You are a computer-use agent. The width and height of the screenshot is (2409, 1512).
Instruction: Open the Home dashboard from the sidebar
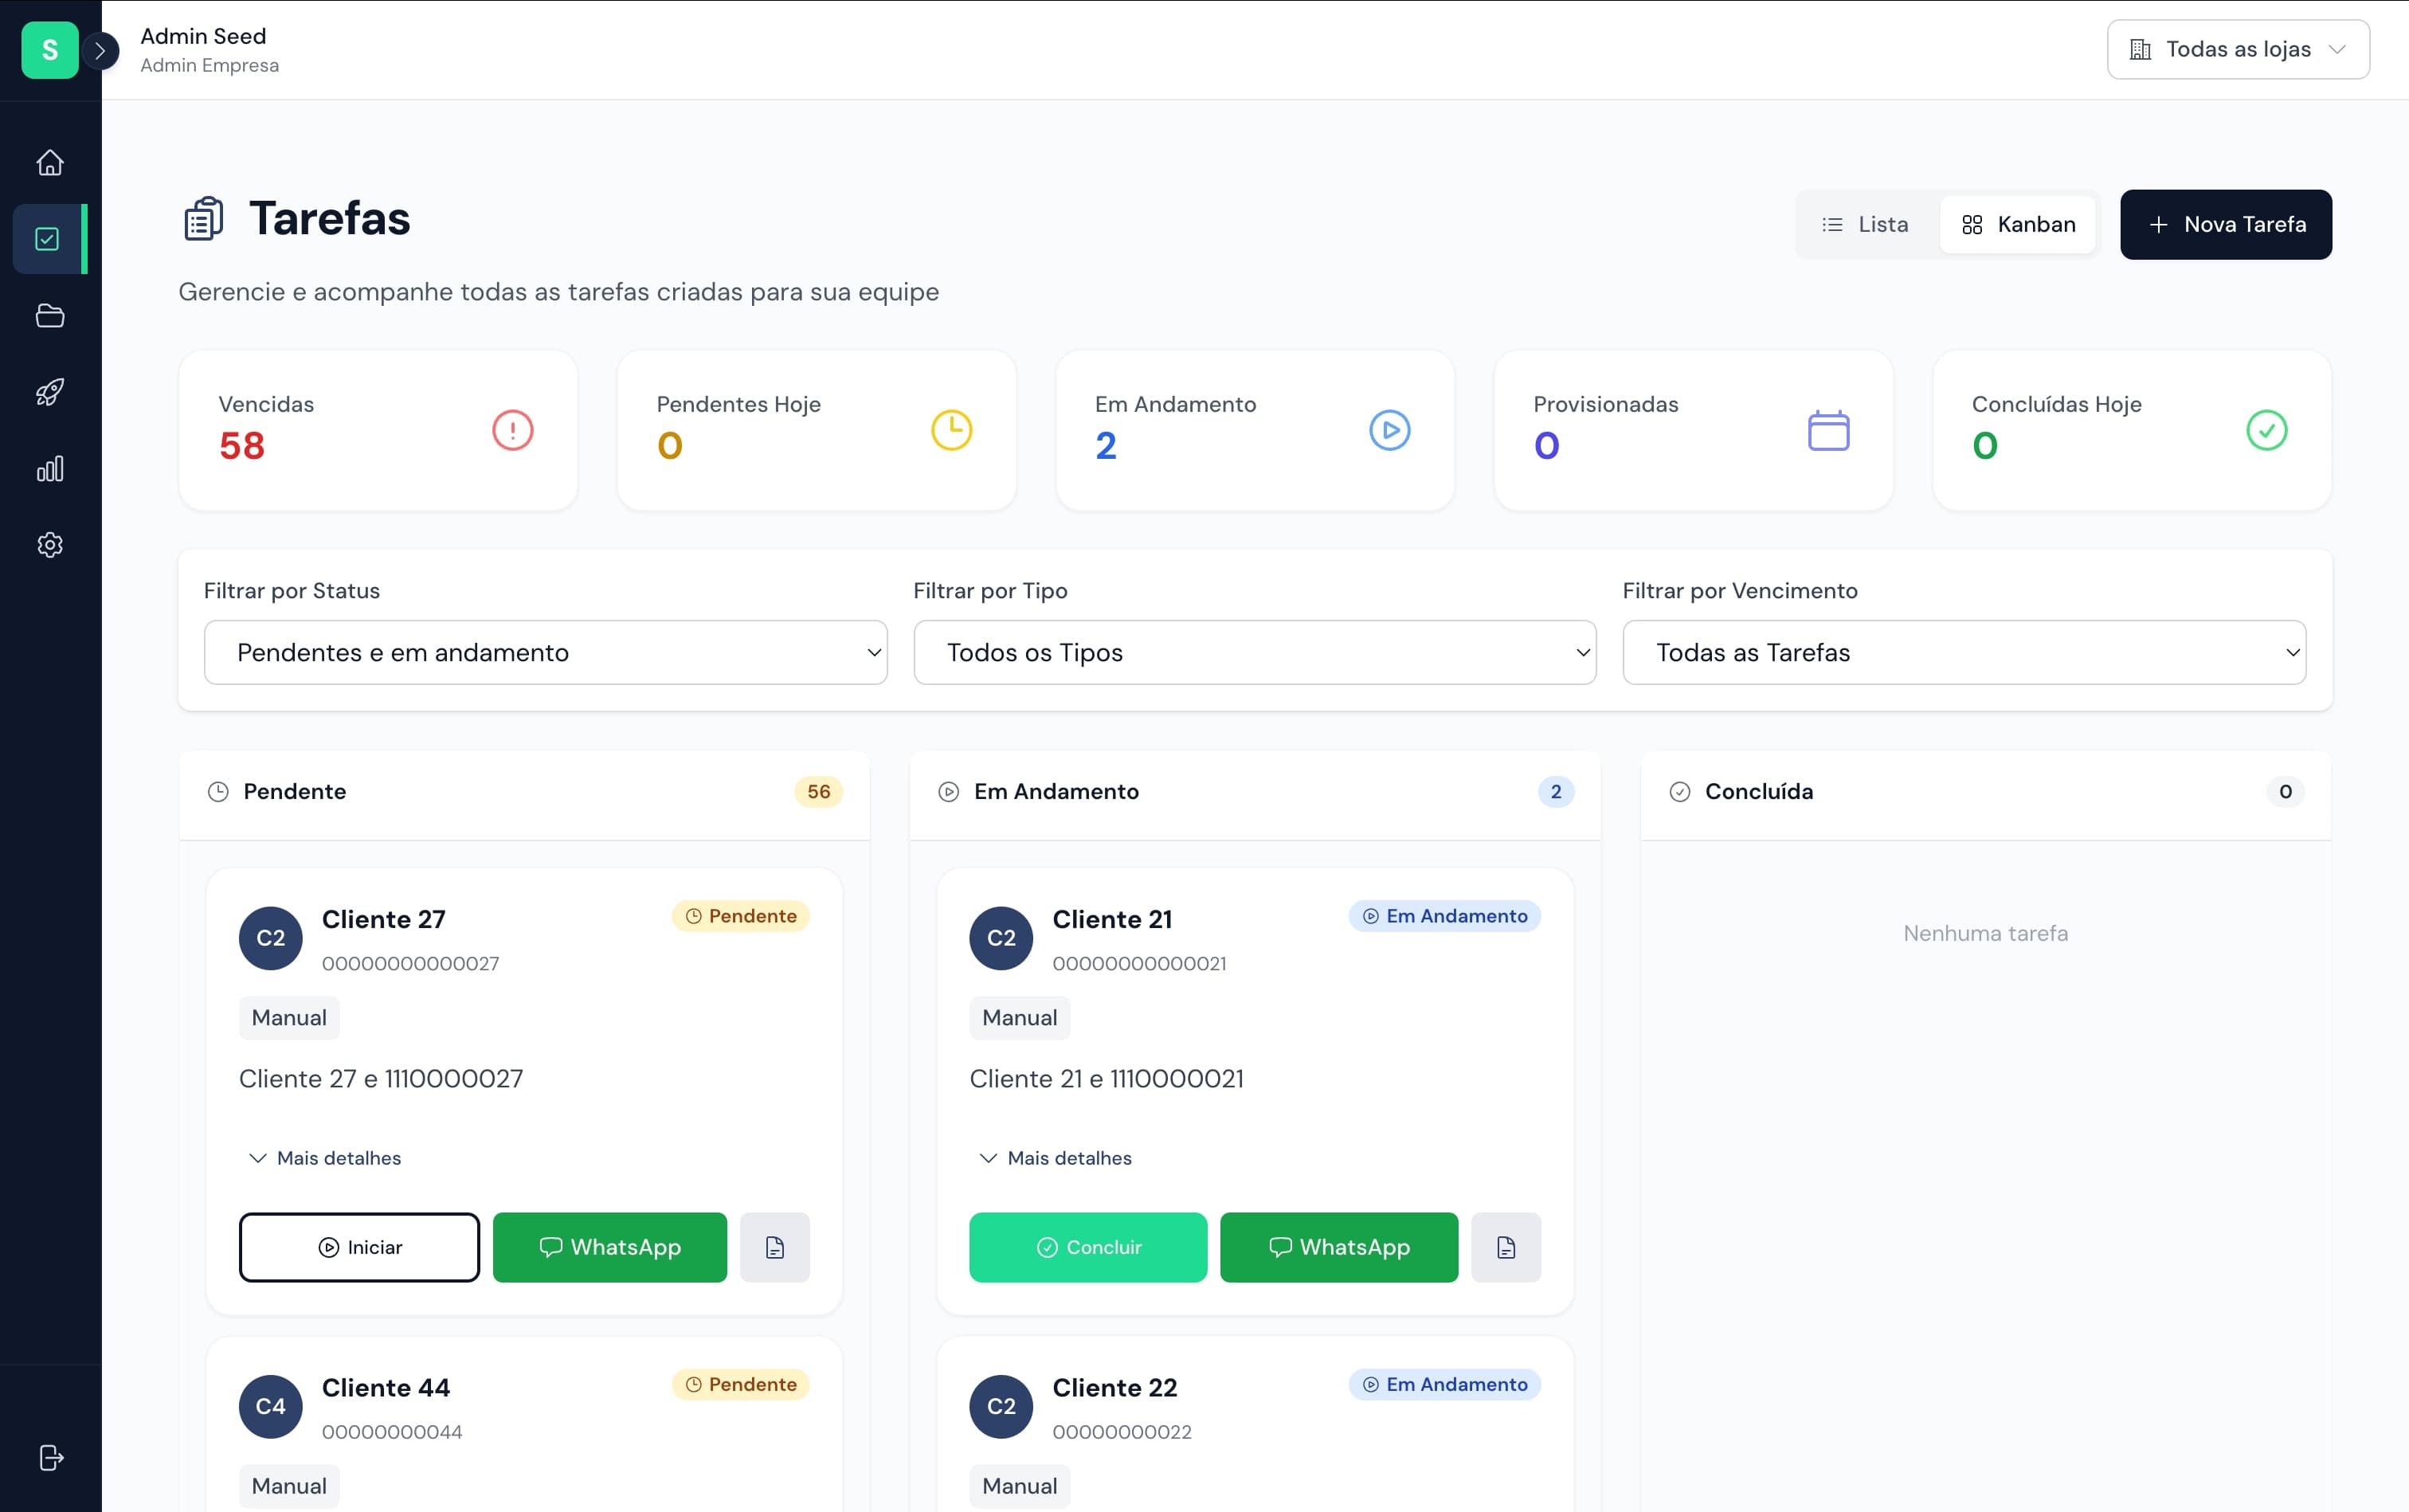click(x=49, y=162)
